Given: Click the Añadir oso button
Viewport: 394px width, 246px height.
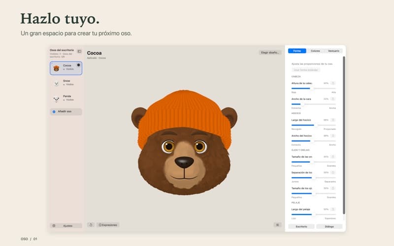Looking at the screenshot, I should pos(66,112).
